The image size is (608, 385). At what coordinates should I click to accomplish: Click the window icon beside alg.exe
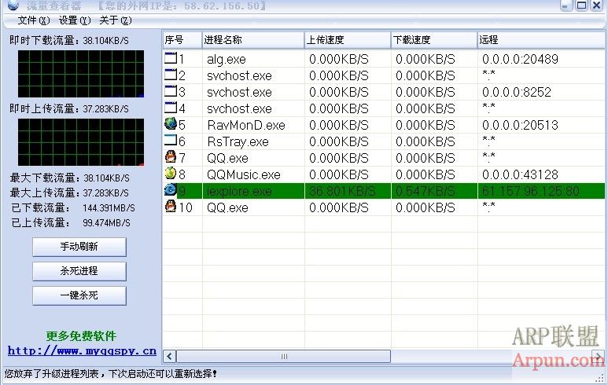170,58
